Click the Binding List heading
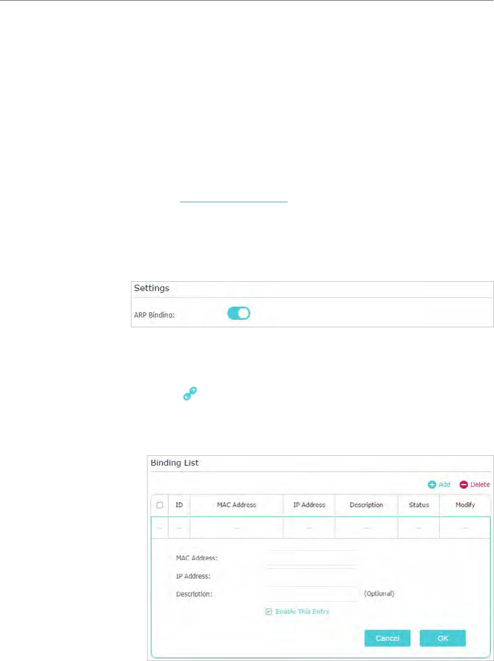The width and height of the screenshot is (494, 661). [175, 463]
